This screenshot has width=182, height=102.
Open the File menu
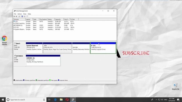pyautogui.click(x=15, y=14)
